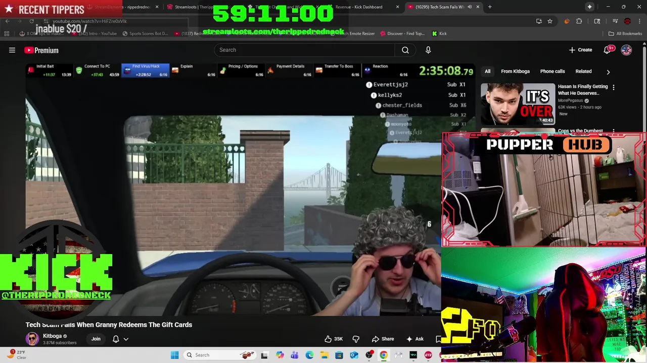Screen dimensions: 647x363
Task: Open the Chrome profile avatar
Action: (x=627, y=21)
